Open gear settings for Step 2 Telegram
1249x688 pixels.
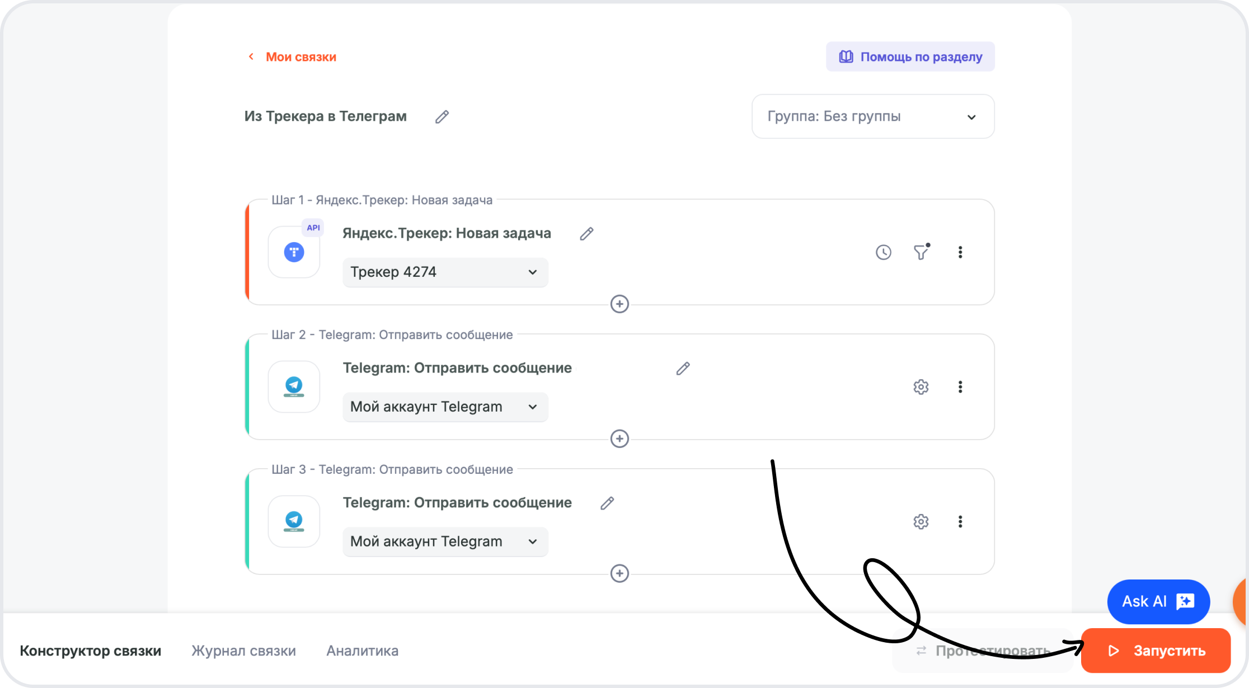921,387
